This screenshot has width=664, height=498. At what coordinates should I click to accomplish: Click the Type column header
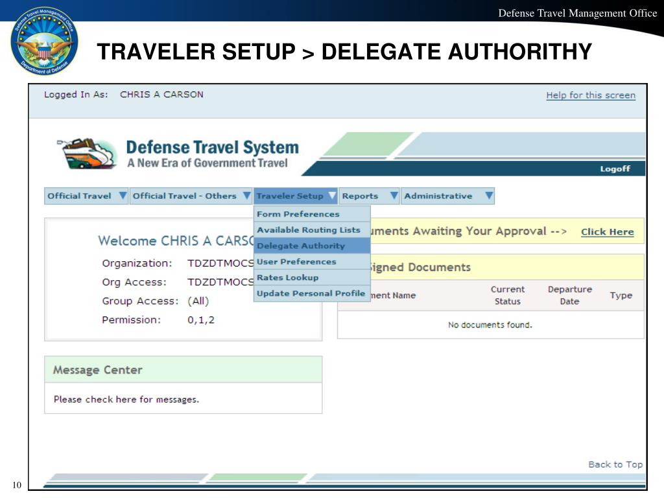coord(621,295)
